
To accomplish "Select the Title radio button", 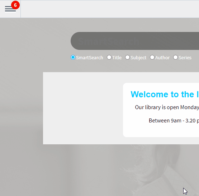I will click(x=109, y=57).
